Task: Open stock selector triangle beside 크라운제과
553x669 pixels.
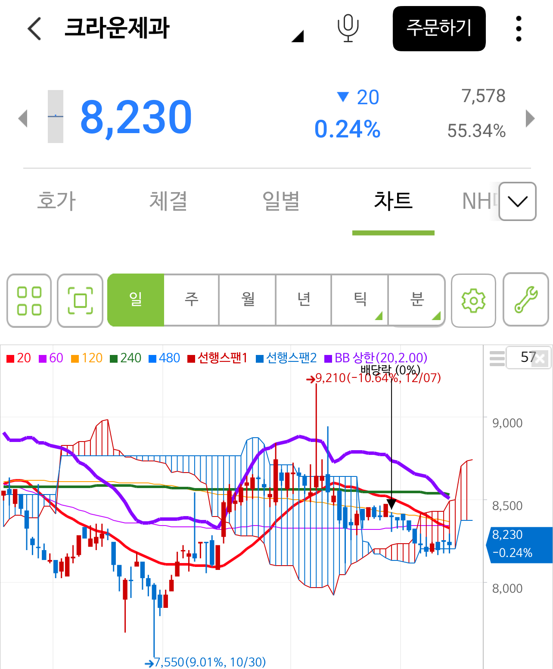Action: point(298,36)
